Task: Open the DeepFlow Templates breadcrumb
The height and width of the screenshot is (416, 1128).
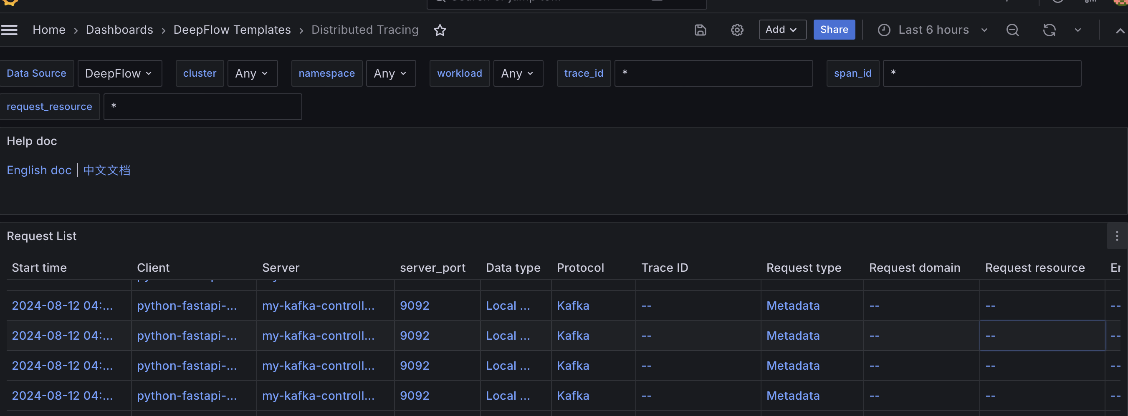Action: coord(232,30)
